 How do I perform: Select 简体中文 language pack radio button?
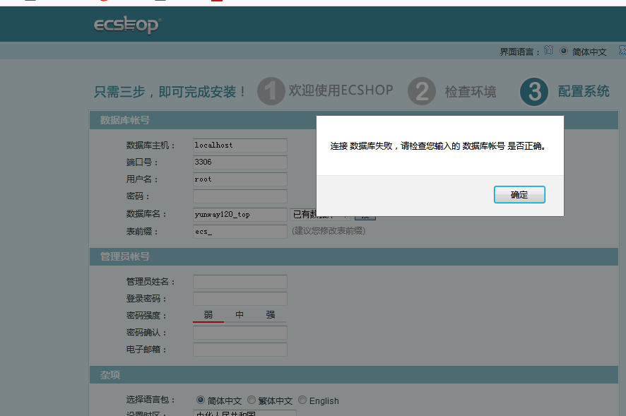coord(201,400)
